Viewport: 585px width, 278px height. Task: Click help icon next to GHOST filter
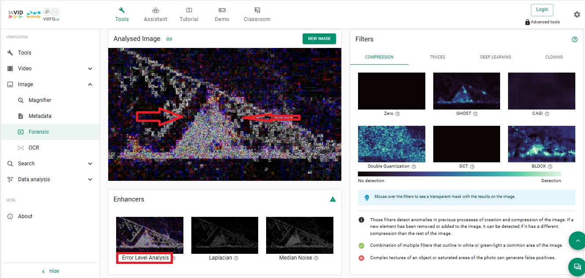pos(475,113)
